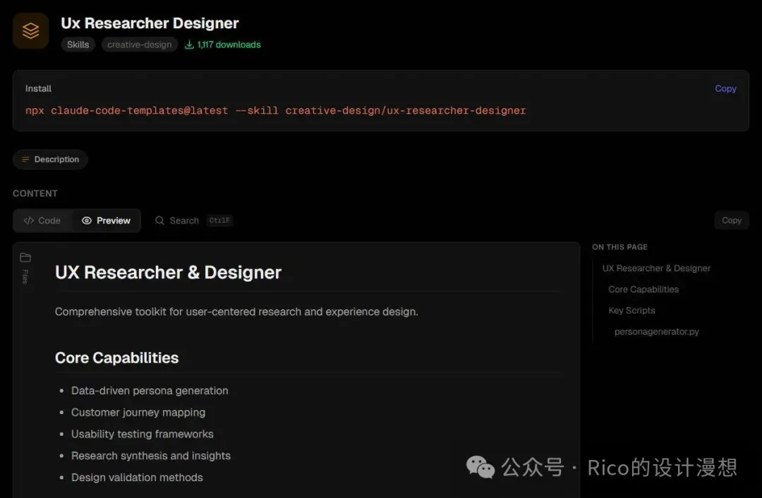Navigate to Key Scripts in outline
Screen dimensions: 762x498
631,311
